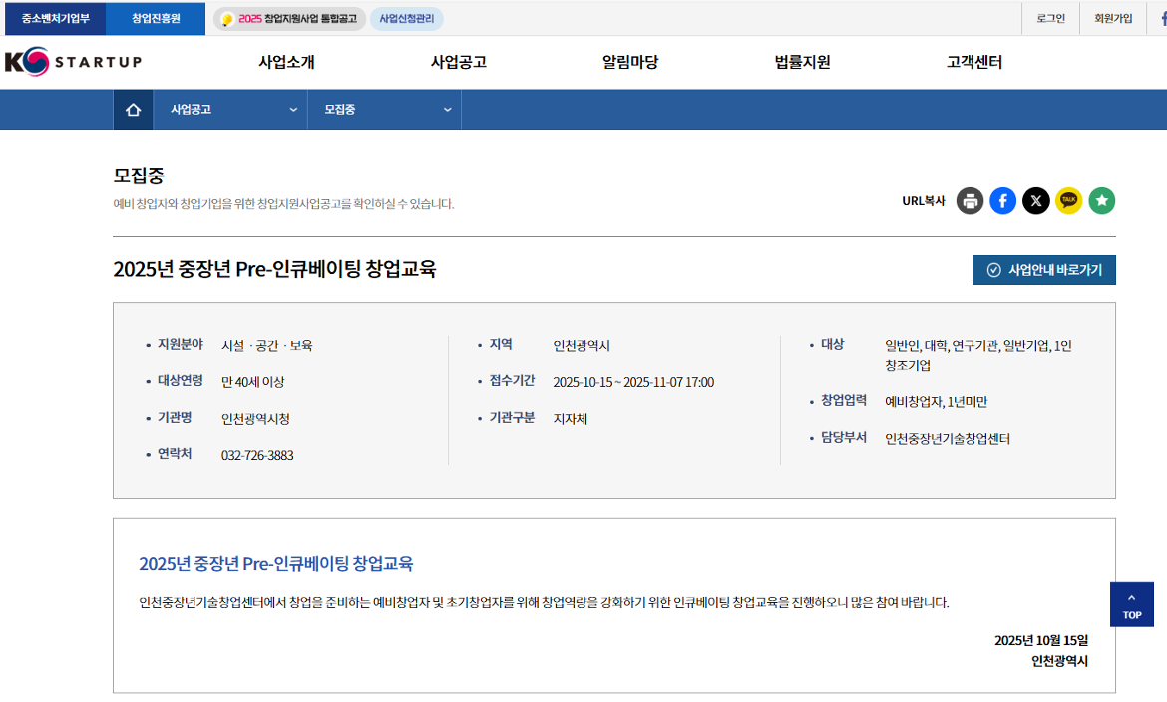Copy the page URL via URL복사
The image size is (1167, 702).
coord(923,200)
